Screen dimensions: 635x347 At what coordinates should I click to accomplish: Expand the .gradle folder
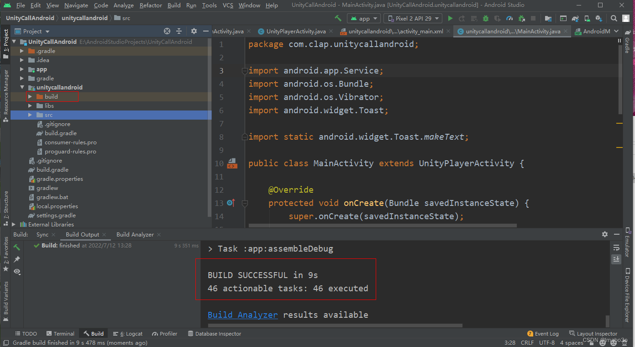pyautogui.click(x=21, y=51)
